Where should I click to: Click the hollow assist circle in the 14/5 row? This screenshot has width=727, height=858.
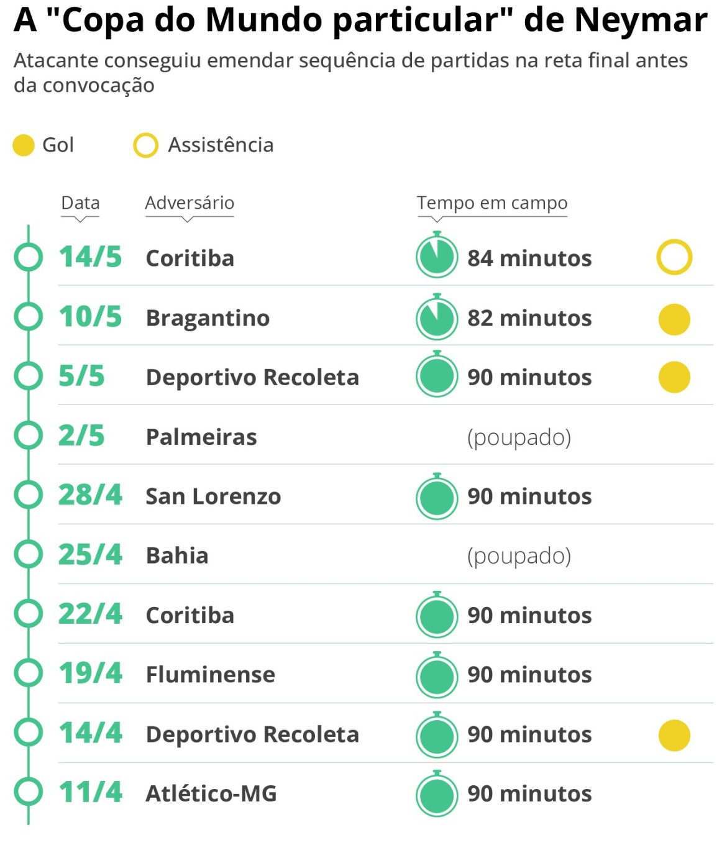(x=674, y=257)
